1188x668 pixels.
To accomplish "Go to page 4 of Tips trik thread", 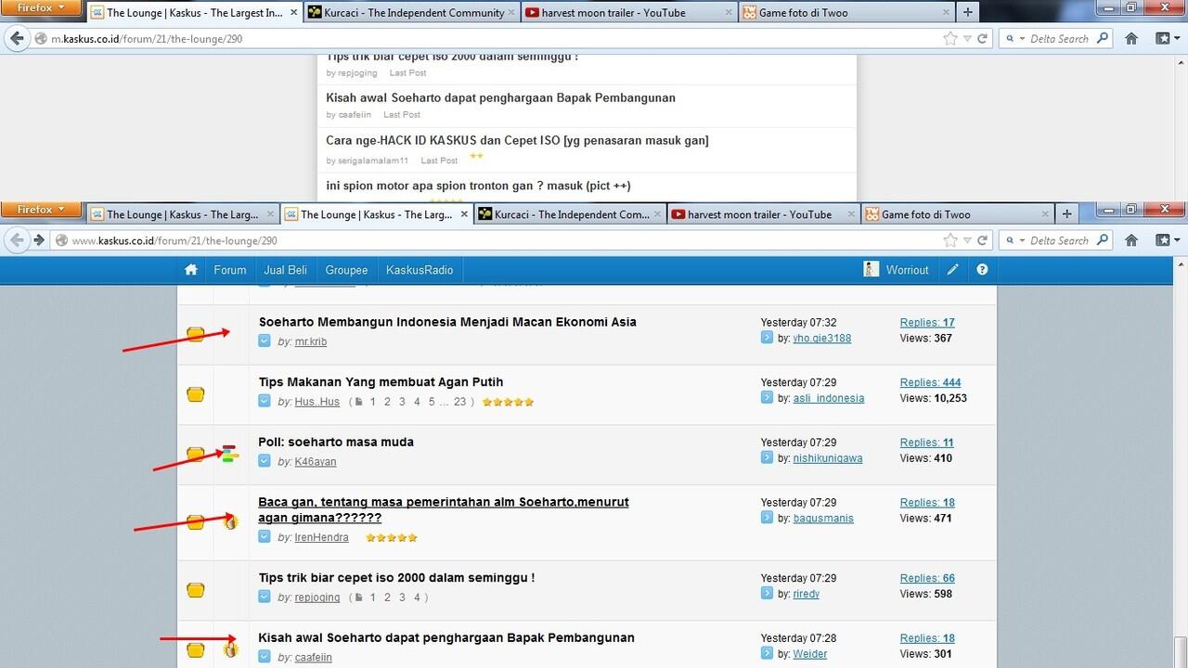I will coord(417,597).
